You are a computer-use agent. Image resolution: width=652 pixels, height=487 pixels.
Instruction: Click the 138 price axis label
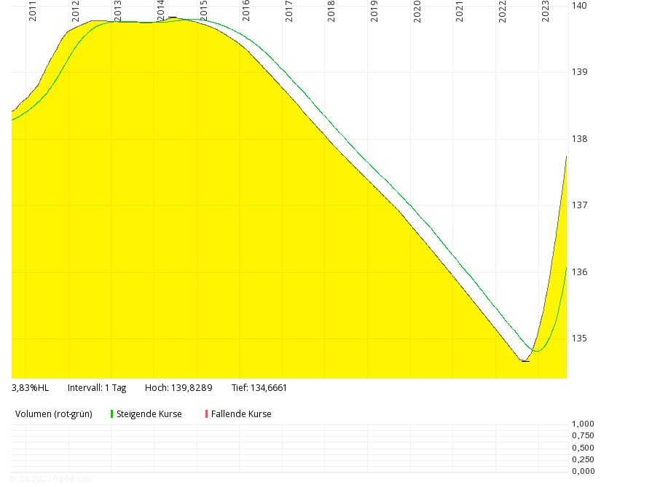pyautogui.click(x=580, y=139)
